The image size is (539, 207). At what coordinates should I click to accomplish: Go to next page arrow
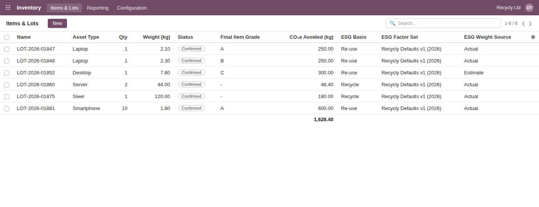530,23
